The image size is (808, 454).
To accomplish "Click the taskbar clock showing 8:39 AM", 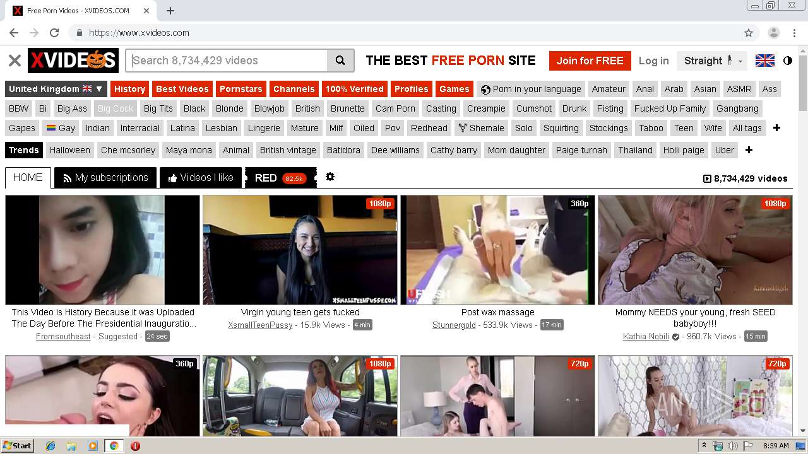I will click(x=776, y=446).
